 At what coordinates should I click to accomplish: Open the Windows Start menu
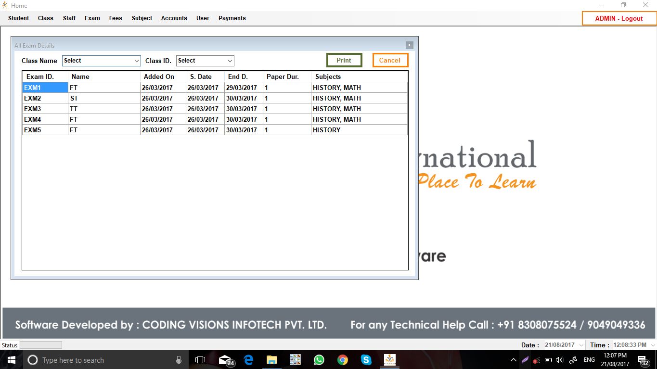click(12, 360)
